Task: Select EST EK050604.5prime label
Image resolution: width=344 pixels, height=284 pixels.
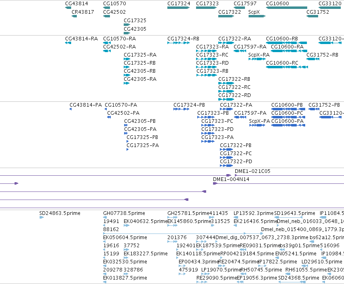Action: tap(125, 238)
